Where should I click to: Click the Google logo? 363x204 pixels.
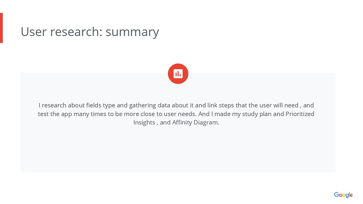[x=343, y=195]
